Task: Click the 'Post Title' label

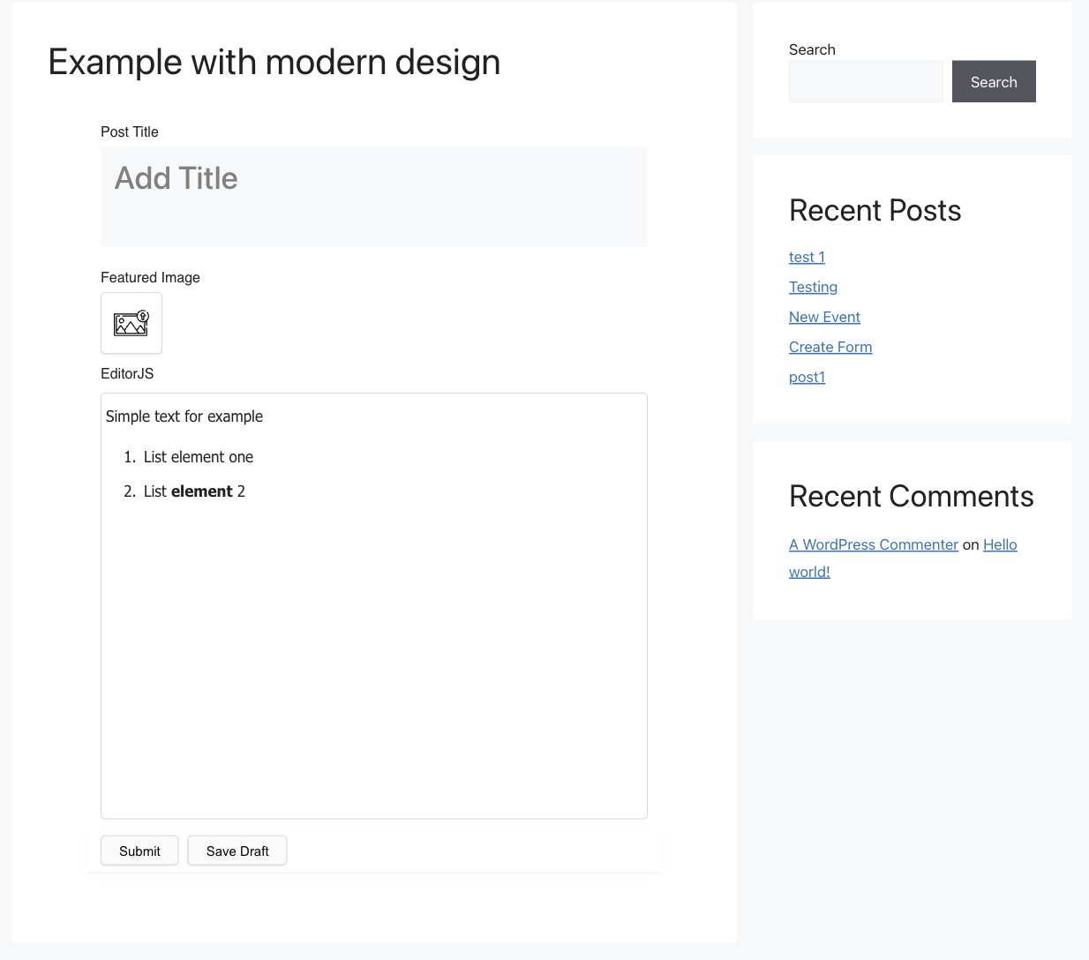Action: [130, 131]
